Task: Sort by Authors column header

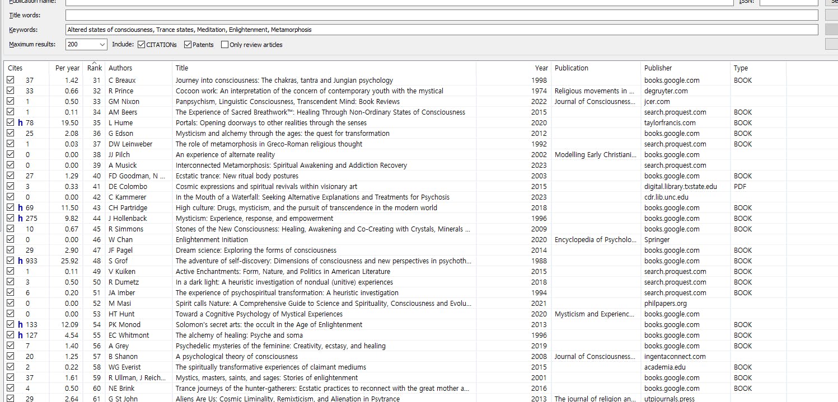Action: click(120, 68)
